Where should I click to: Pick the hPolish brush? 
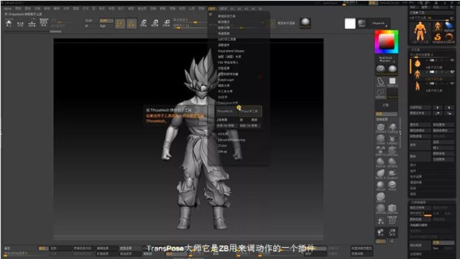coord(392,162)
